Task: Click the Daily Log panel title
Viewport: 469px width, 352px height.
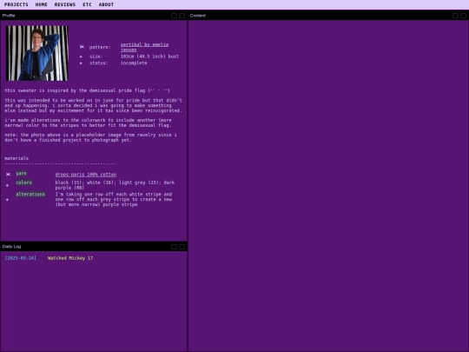Action: pyautogui.click(x=11, y=247)
